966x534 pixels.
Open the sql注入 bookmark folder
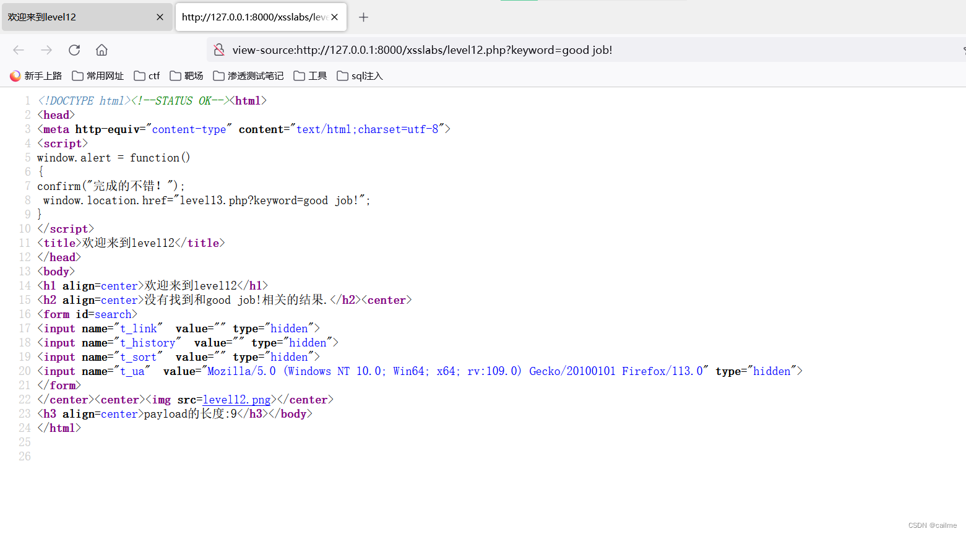pyautogui.click(x=360, y=76)
